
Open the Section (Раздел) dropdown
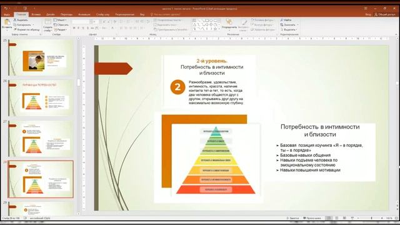(x=61, y=29)
